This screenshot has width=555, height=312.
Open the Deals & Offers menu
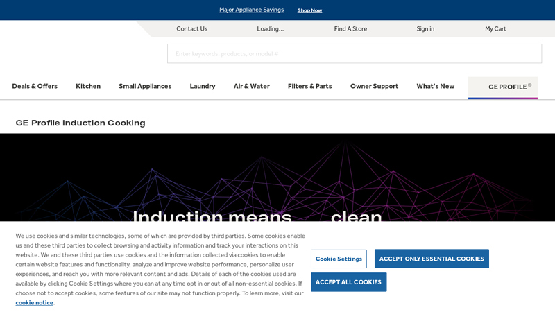click(x=35, y=86)
